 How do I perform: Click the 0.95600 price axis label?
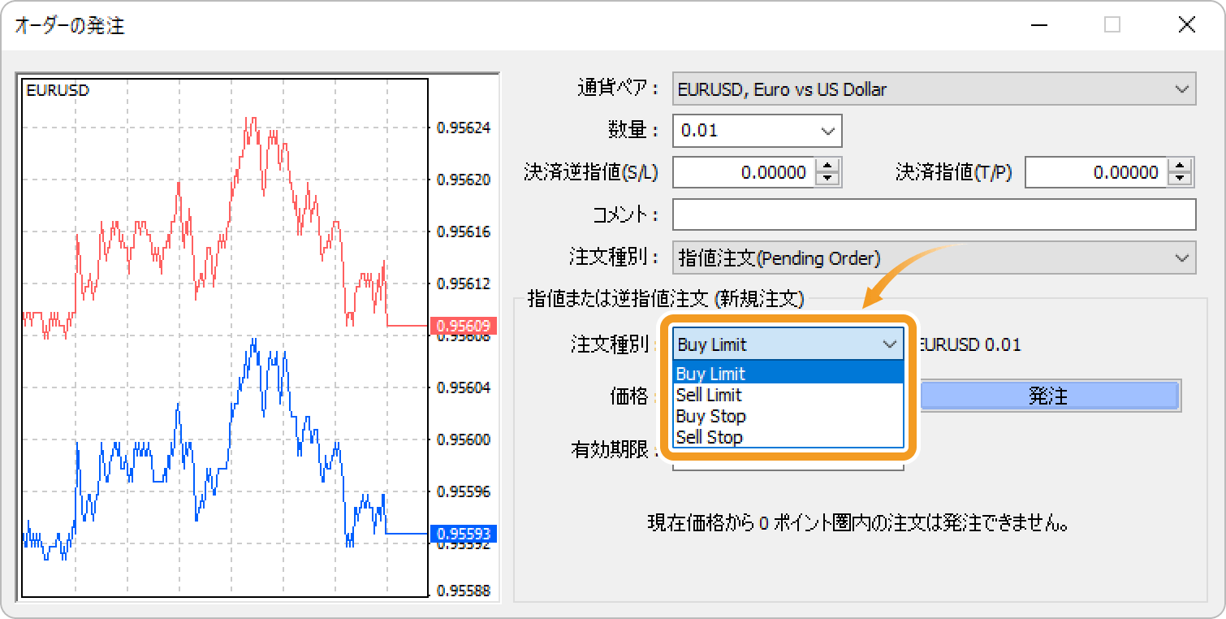[x=464, y=439]
